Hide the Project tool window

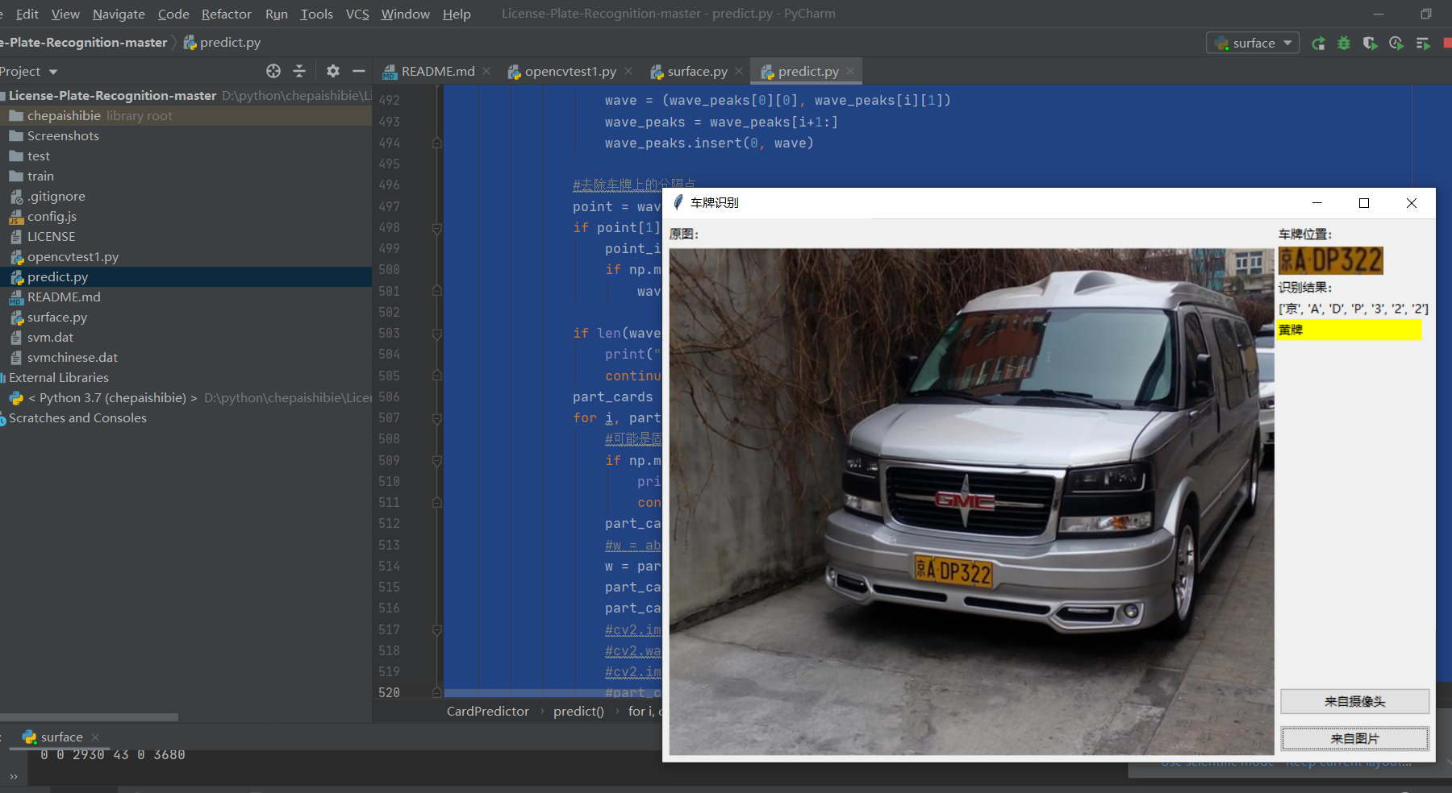(359, 72)
